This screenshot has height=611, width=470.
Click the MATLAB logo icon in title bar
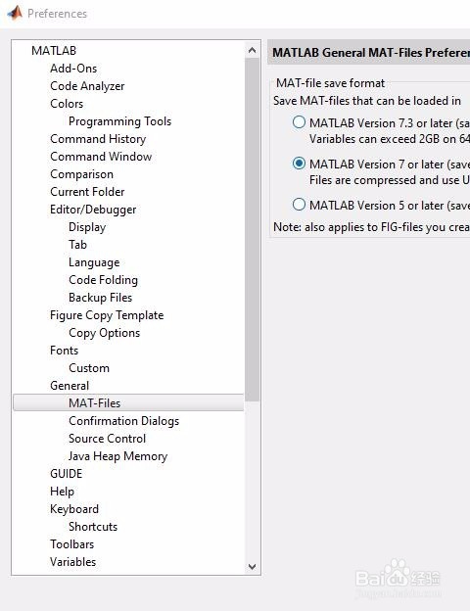pyautogui.click(x=15, y=14)
